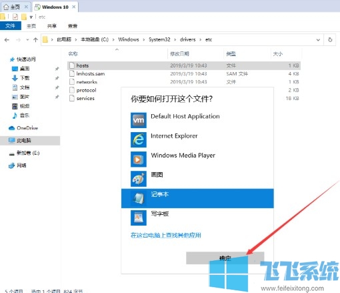Go up one folder with the up arrow
Image resolution: width=340 pixels, height=293 pixels.
tap(35, 40)
